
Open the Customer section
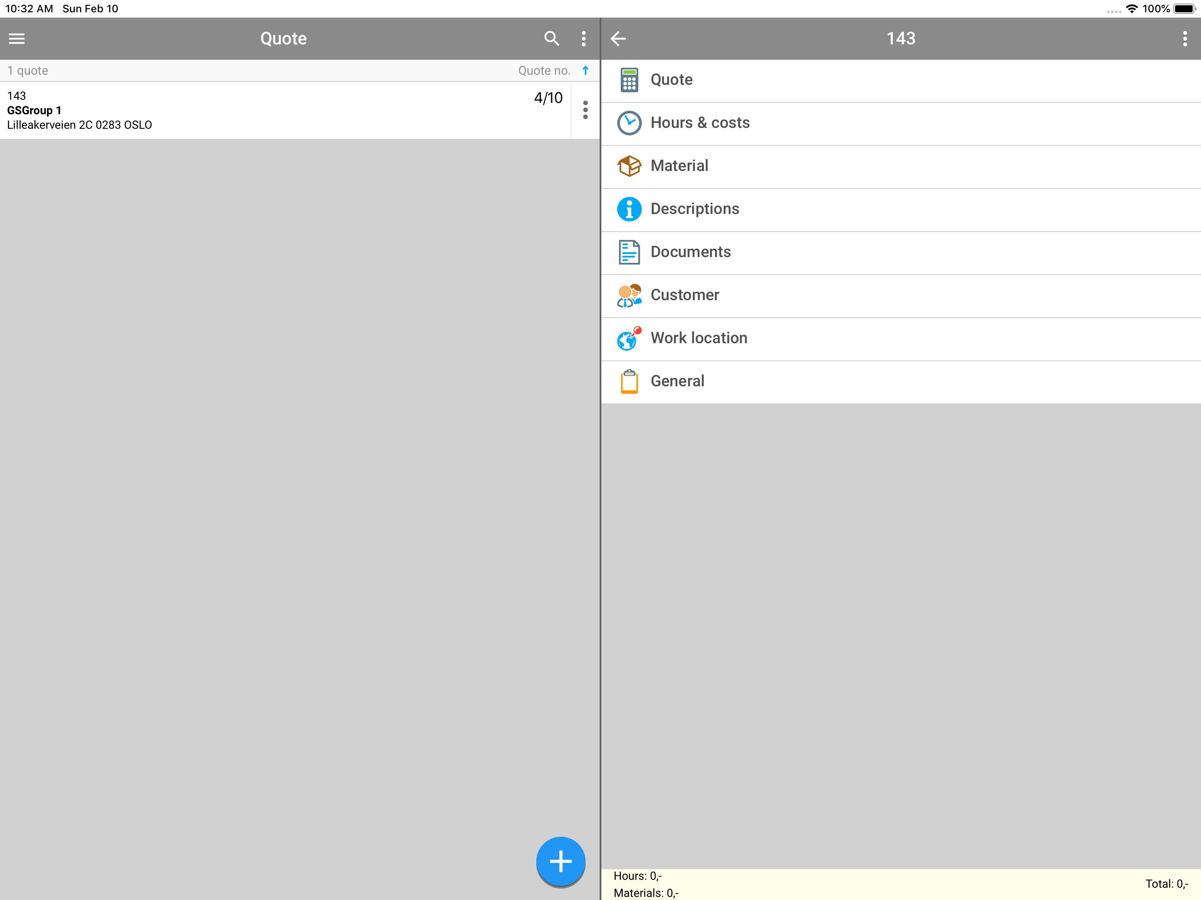click(x=901, y=296)
